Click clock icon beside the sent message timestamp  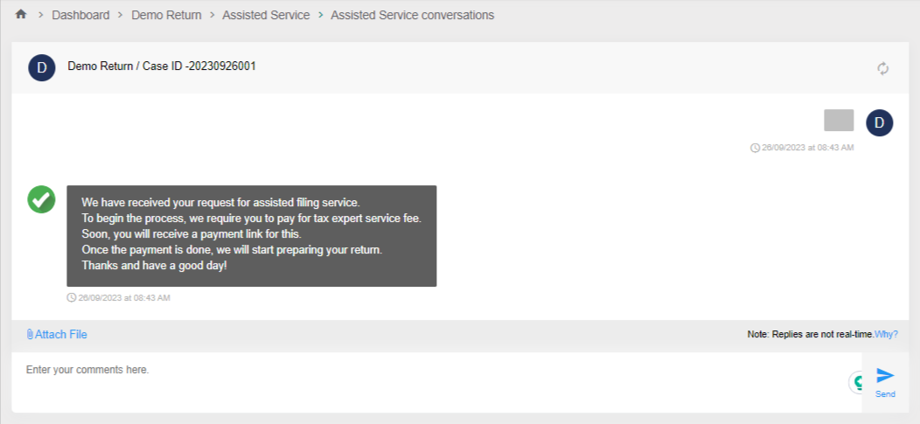click(x=755, y=148)
